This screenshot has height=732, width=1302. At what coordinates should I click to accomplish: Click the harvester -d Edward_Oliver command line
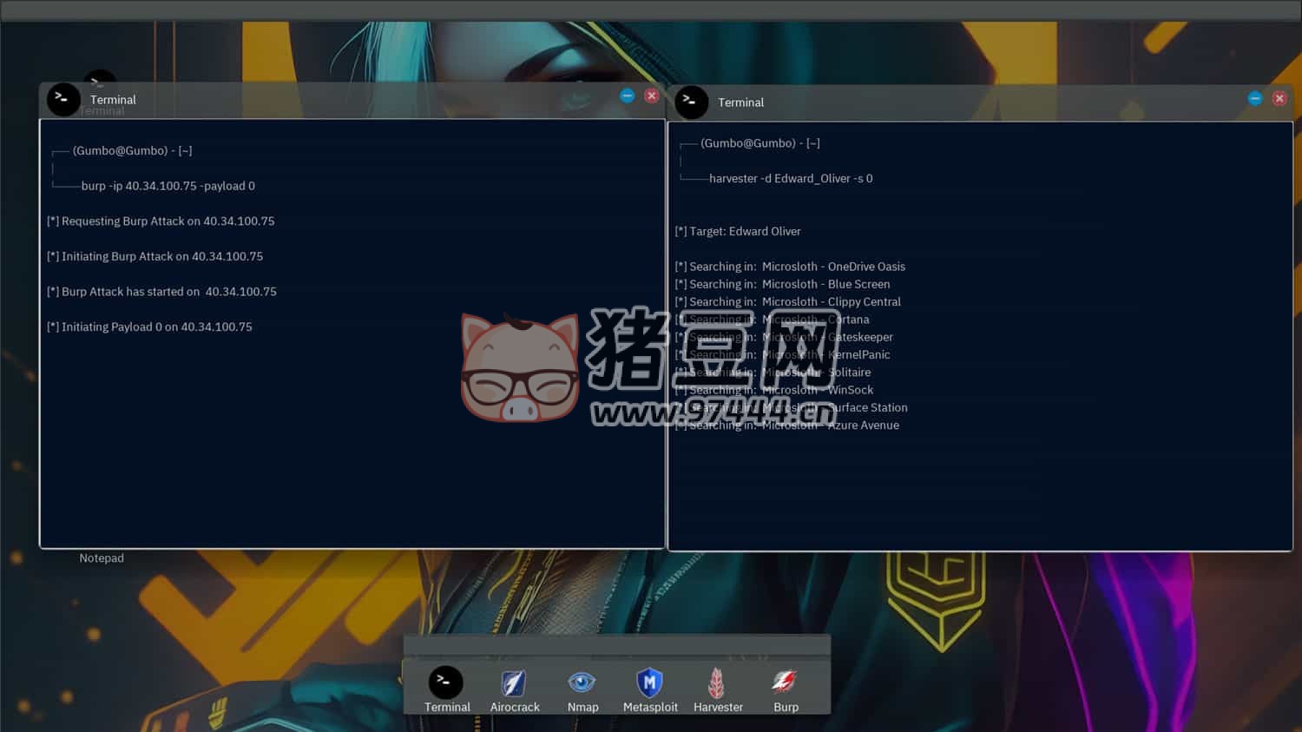tap(791, 179)
